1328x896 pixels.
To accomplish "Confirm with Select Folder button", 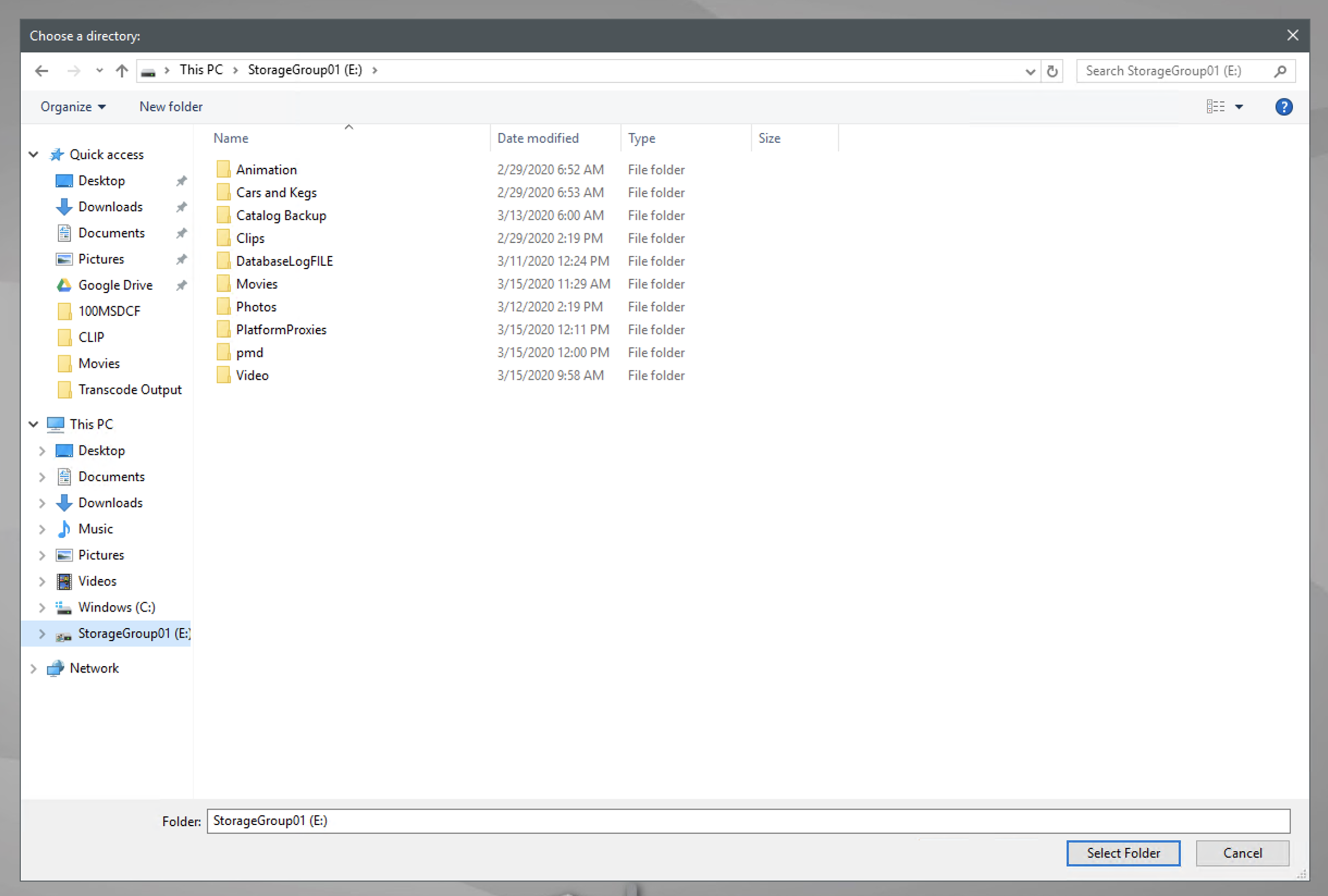I will 1123,854.
